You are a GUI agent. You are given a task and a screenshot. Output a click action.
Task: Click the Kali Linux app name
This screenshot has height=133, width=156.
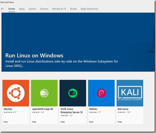[123, 109]
